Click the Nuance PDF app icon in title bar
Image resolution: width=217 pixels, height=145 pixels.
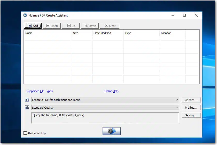pyautogui.click(x=25, y=15)
